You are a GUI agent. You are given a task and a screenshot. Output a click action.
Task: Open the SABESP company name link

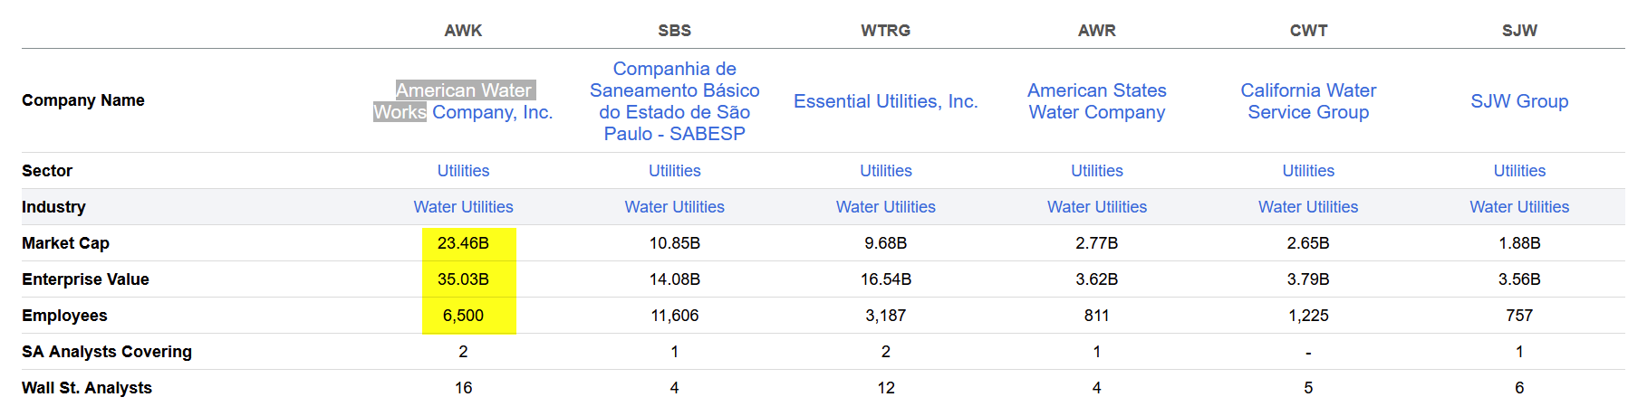coord(674,101)
